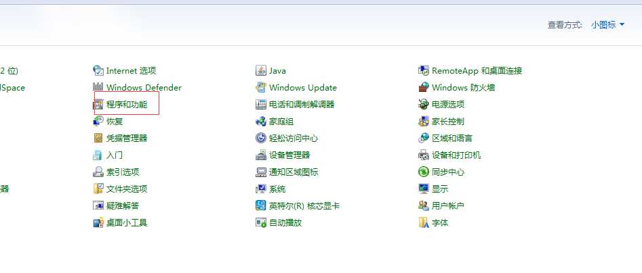Open 电话和调制解调器 link

point(302,105)
